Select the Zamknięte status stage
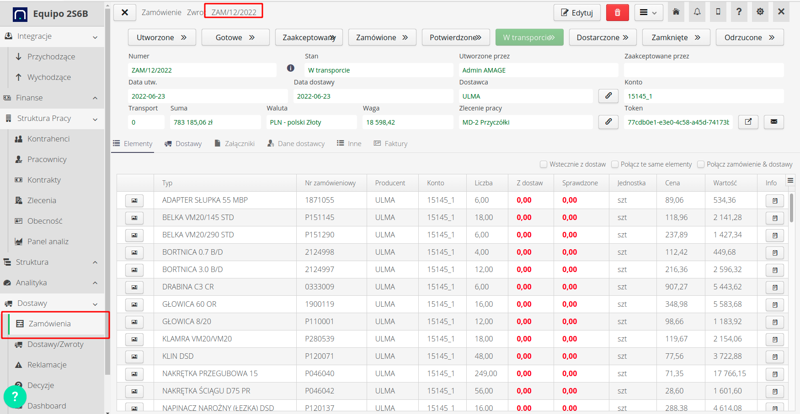800x414 pixels. click(x=676, y=37)
